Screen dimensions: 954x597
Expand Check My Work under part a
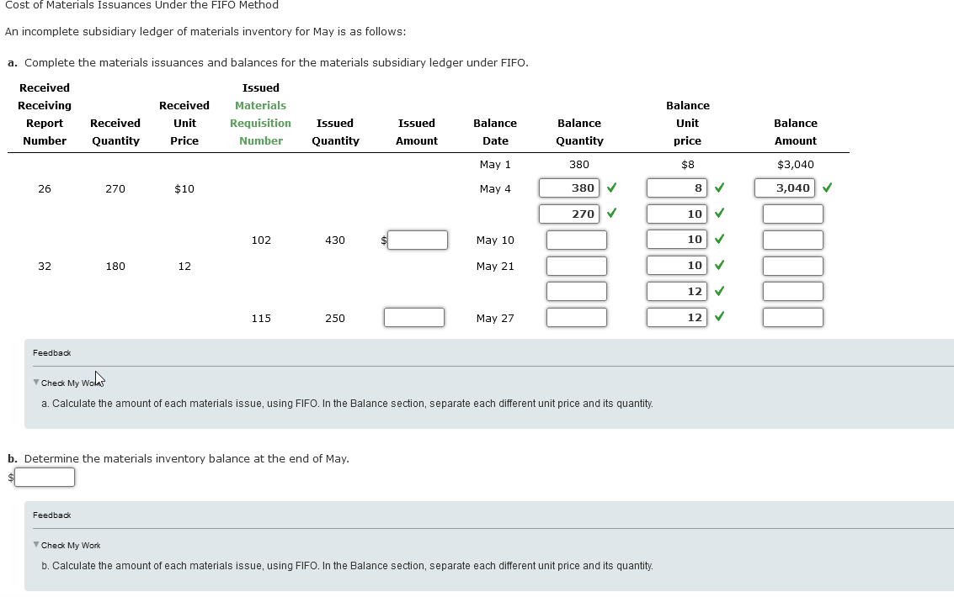(x=67, y=383)
